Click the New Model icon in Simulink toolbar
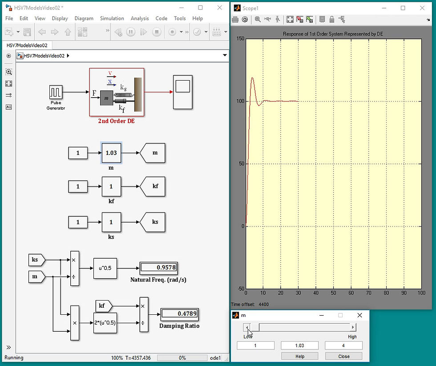Image resolution: width=436 pixels, height=366 pixels. click(x=9, y=32)
